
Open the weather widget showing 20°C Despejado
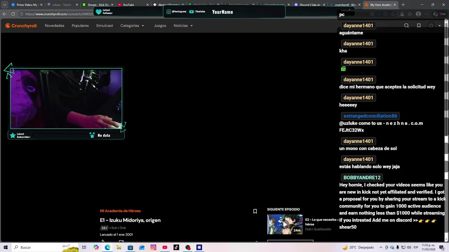[x=358, y=247]
